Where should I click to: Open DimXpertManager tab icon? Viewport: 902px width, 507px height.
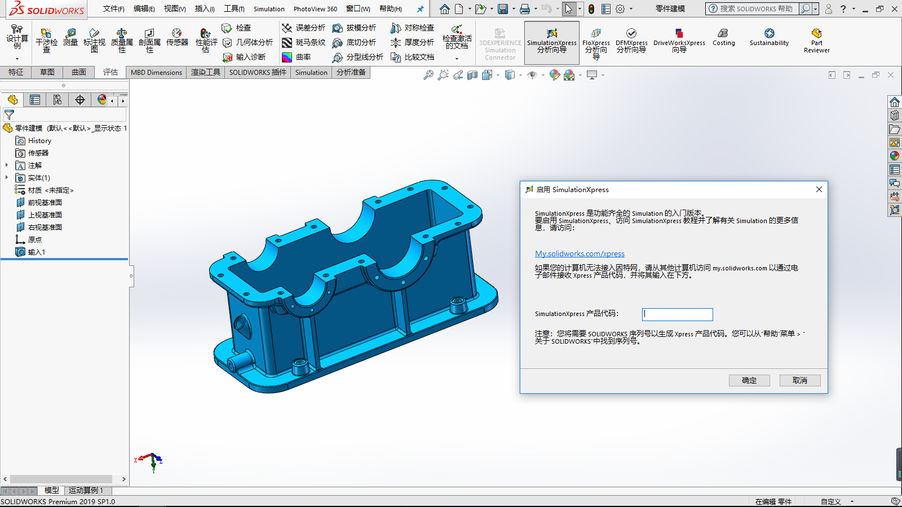[x=80, y=100]
